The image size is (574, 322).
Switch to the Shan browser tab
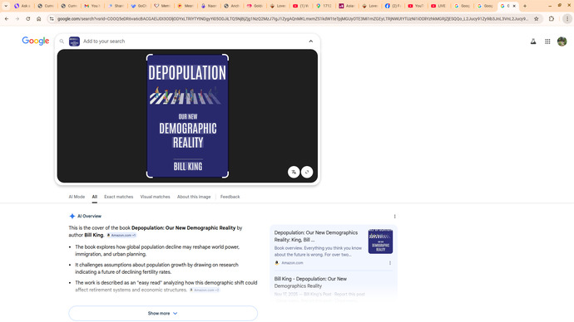116,6
